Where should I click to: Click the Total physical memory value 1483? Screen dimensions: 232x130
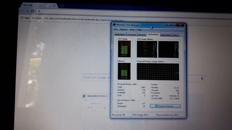click(x=143, y=87)
